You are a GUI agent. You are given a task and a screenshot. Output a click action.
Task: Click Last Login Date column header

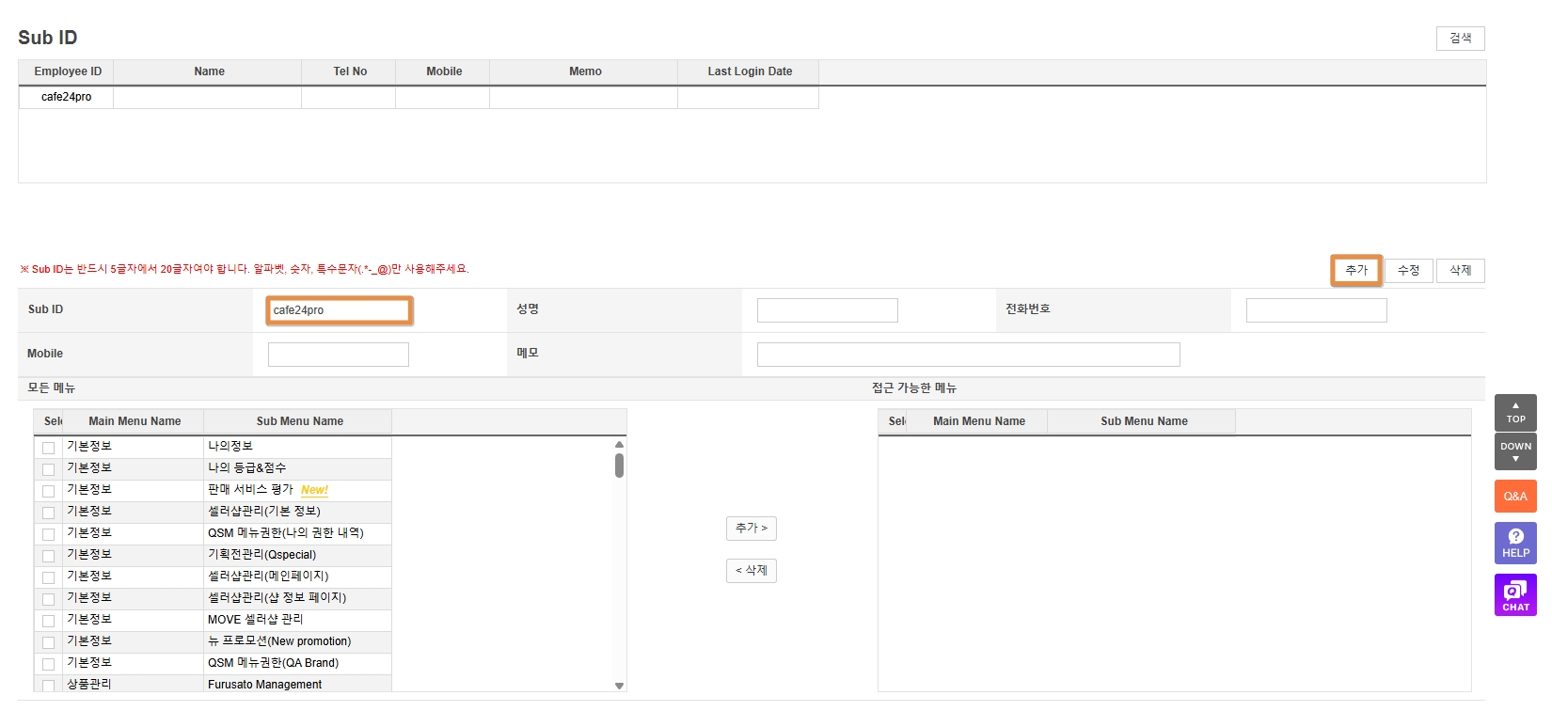point(749,71)
